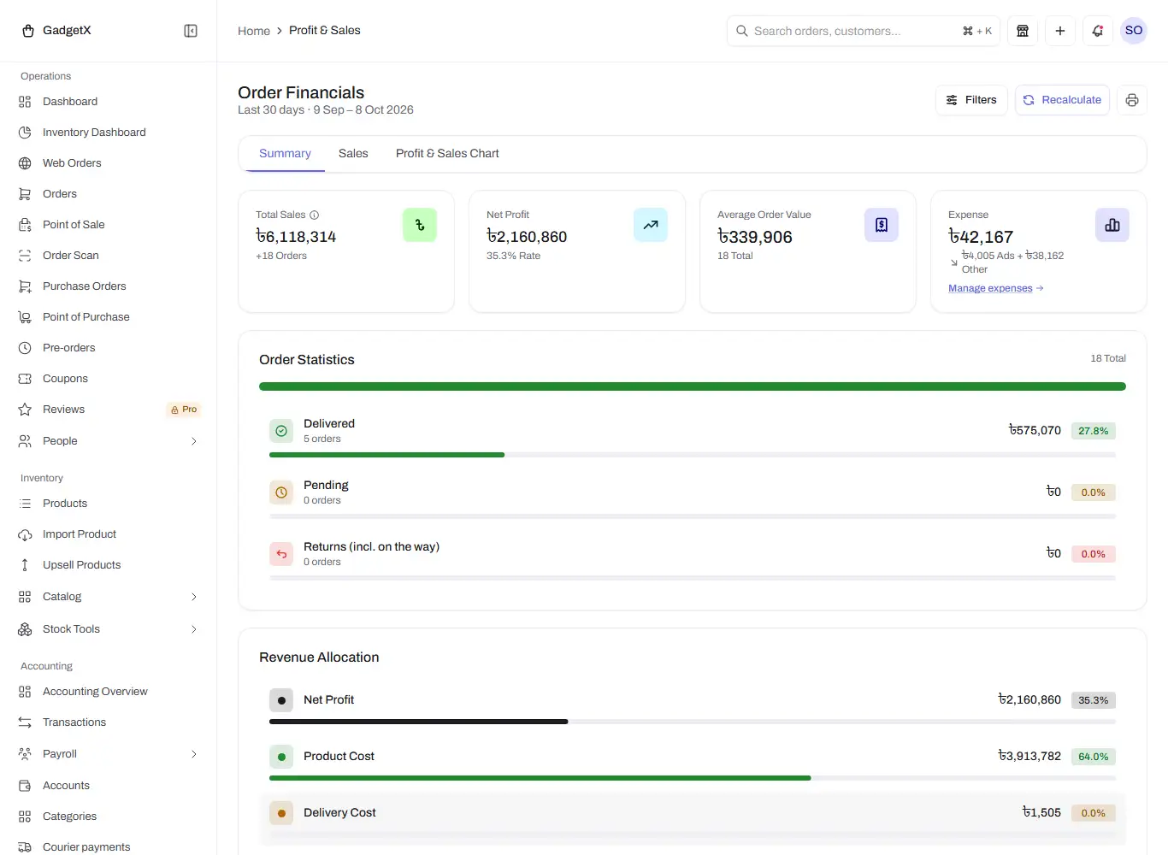Switch to the Summary tab

pyautogui.click(x=285, y=154)
